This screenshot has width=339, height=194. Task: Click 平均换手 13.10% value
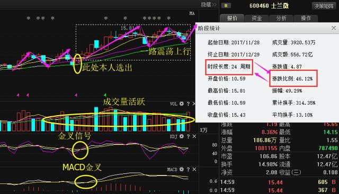pos(292,115)
